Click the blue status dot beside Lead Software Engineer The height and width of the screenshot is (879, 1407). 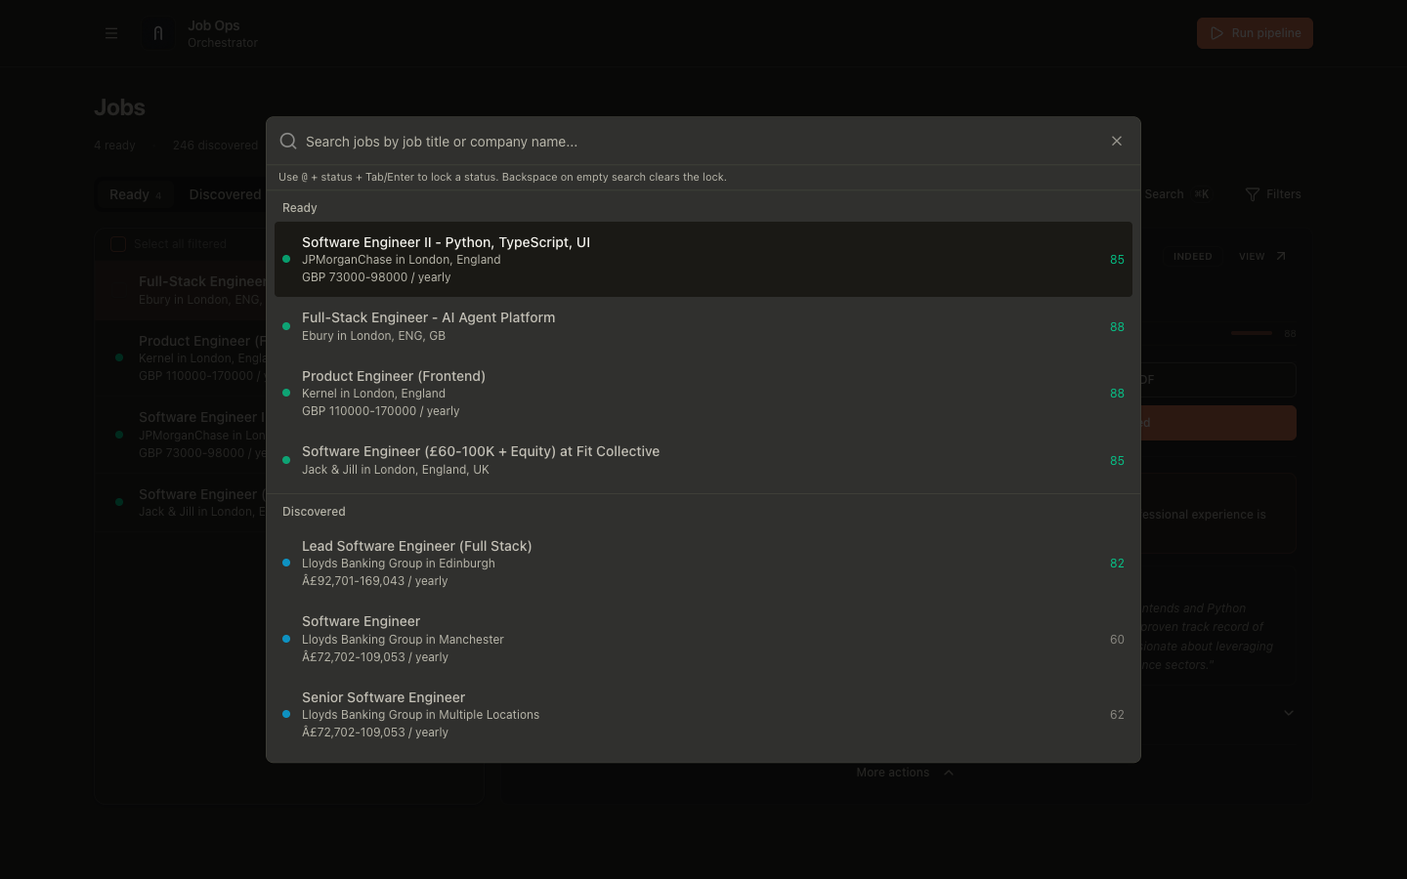point(286,564)
